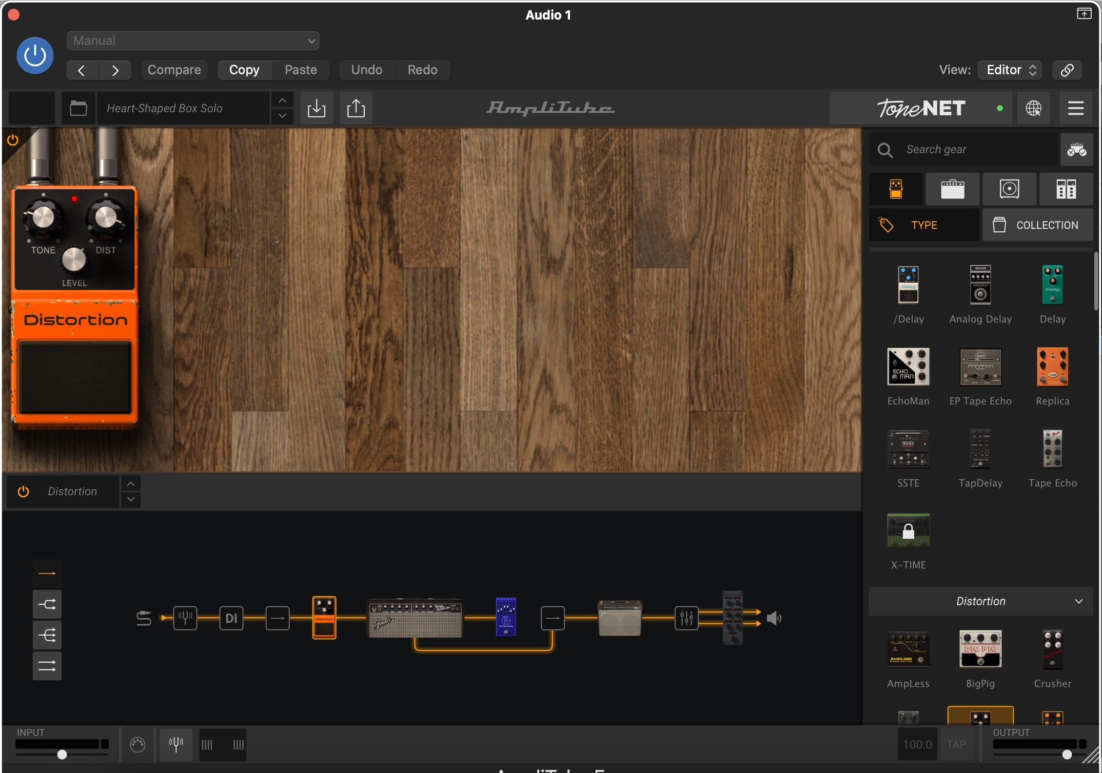
Task: Click the mixer block in signal chain
Action: click(686, 618)
